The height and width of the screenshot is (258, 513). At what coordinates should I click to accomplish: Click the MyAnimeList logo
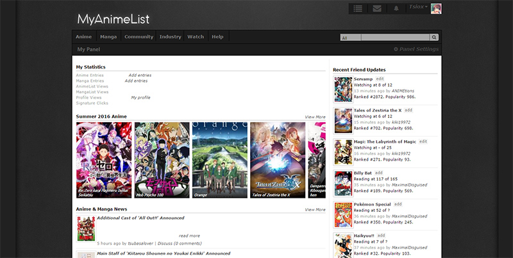pyautogui.click(x=114, y=19)
